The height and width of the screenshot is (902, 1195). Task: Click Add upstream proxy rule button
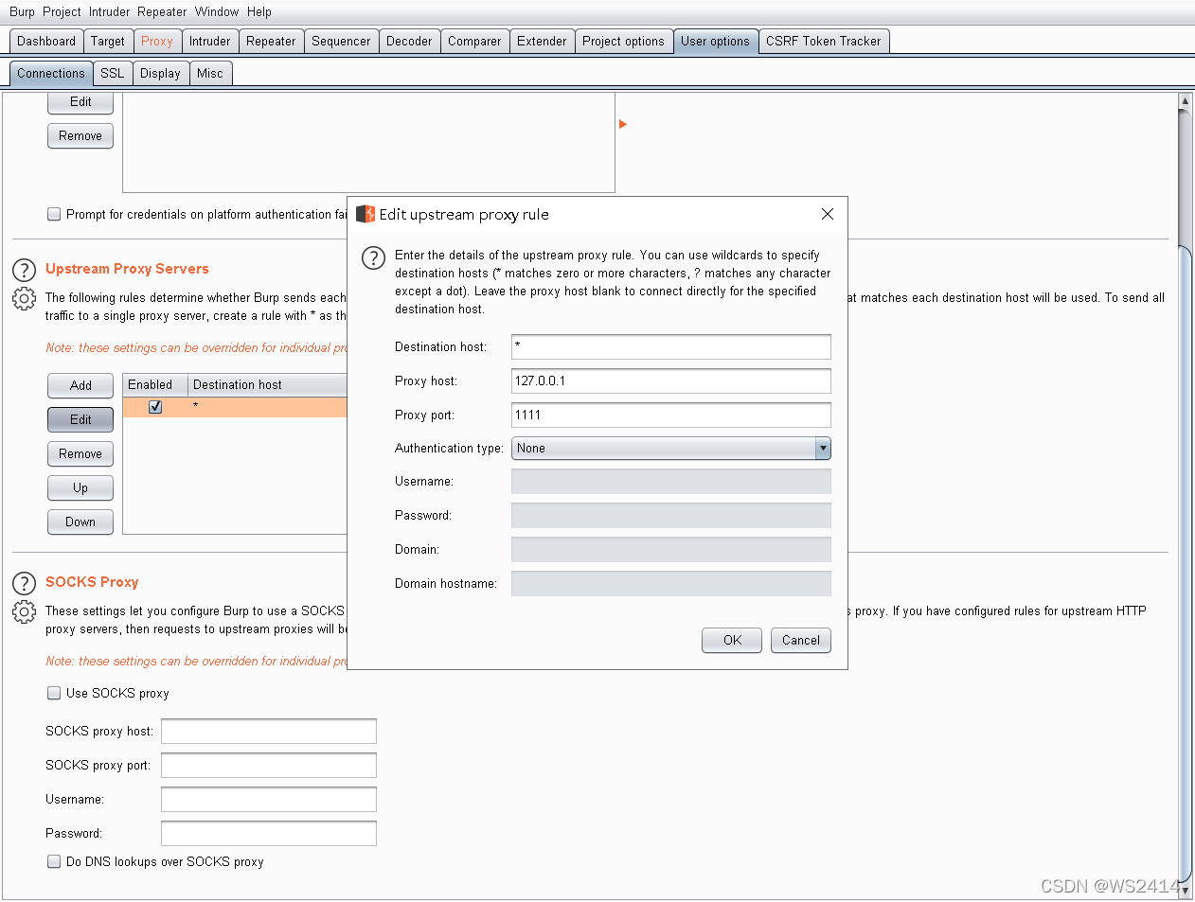pyautogui.click(x=80, y=385)
